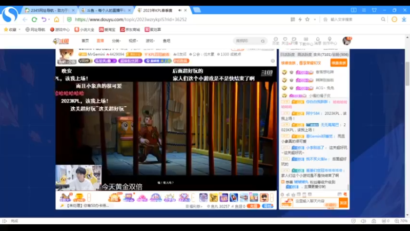
Task: Open the 直播 nav item
Action: [x=100, y=41]
